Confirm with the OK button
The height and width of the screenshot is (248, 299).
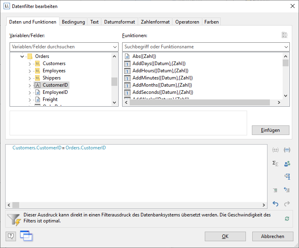225,236
